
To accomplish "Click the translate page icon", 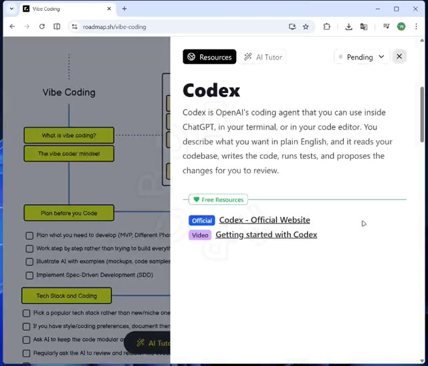I will pyautogui.click(x=364, y=27).
